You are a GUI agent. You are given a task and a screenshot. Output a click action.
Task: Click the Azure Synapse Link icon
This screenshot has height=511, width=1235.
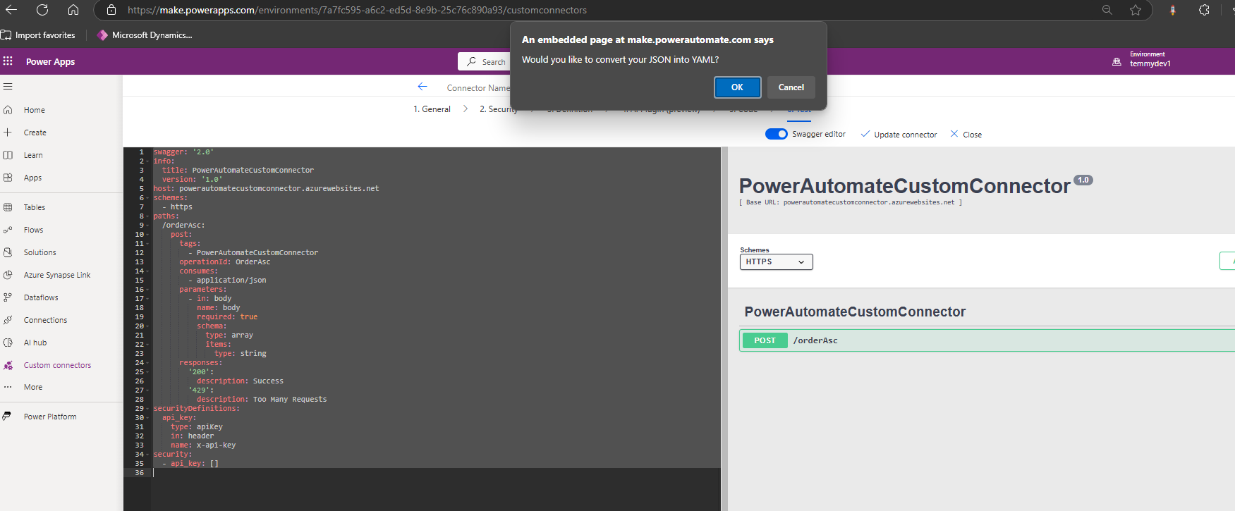click(8, 275)
